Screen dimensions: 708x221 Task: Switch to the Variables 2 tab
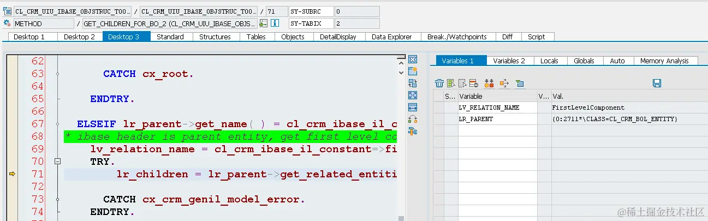509,61
